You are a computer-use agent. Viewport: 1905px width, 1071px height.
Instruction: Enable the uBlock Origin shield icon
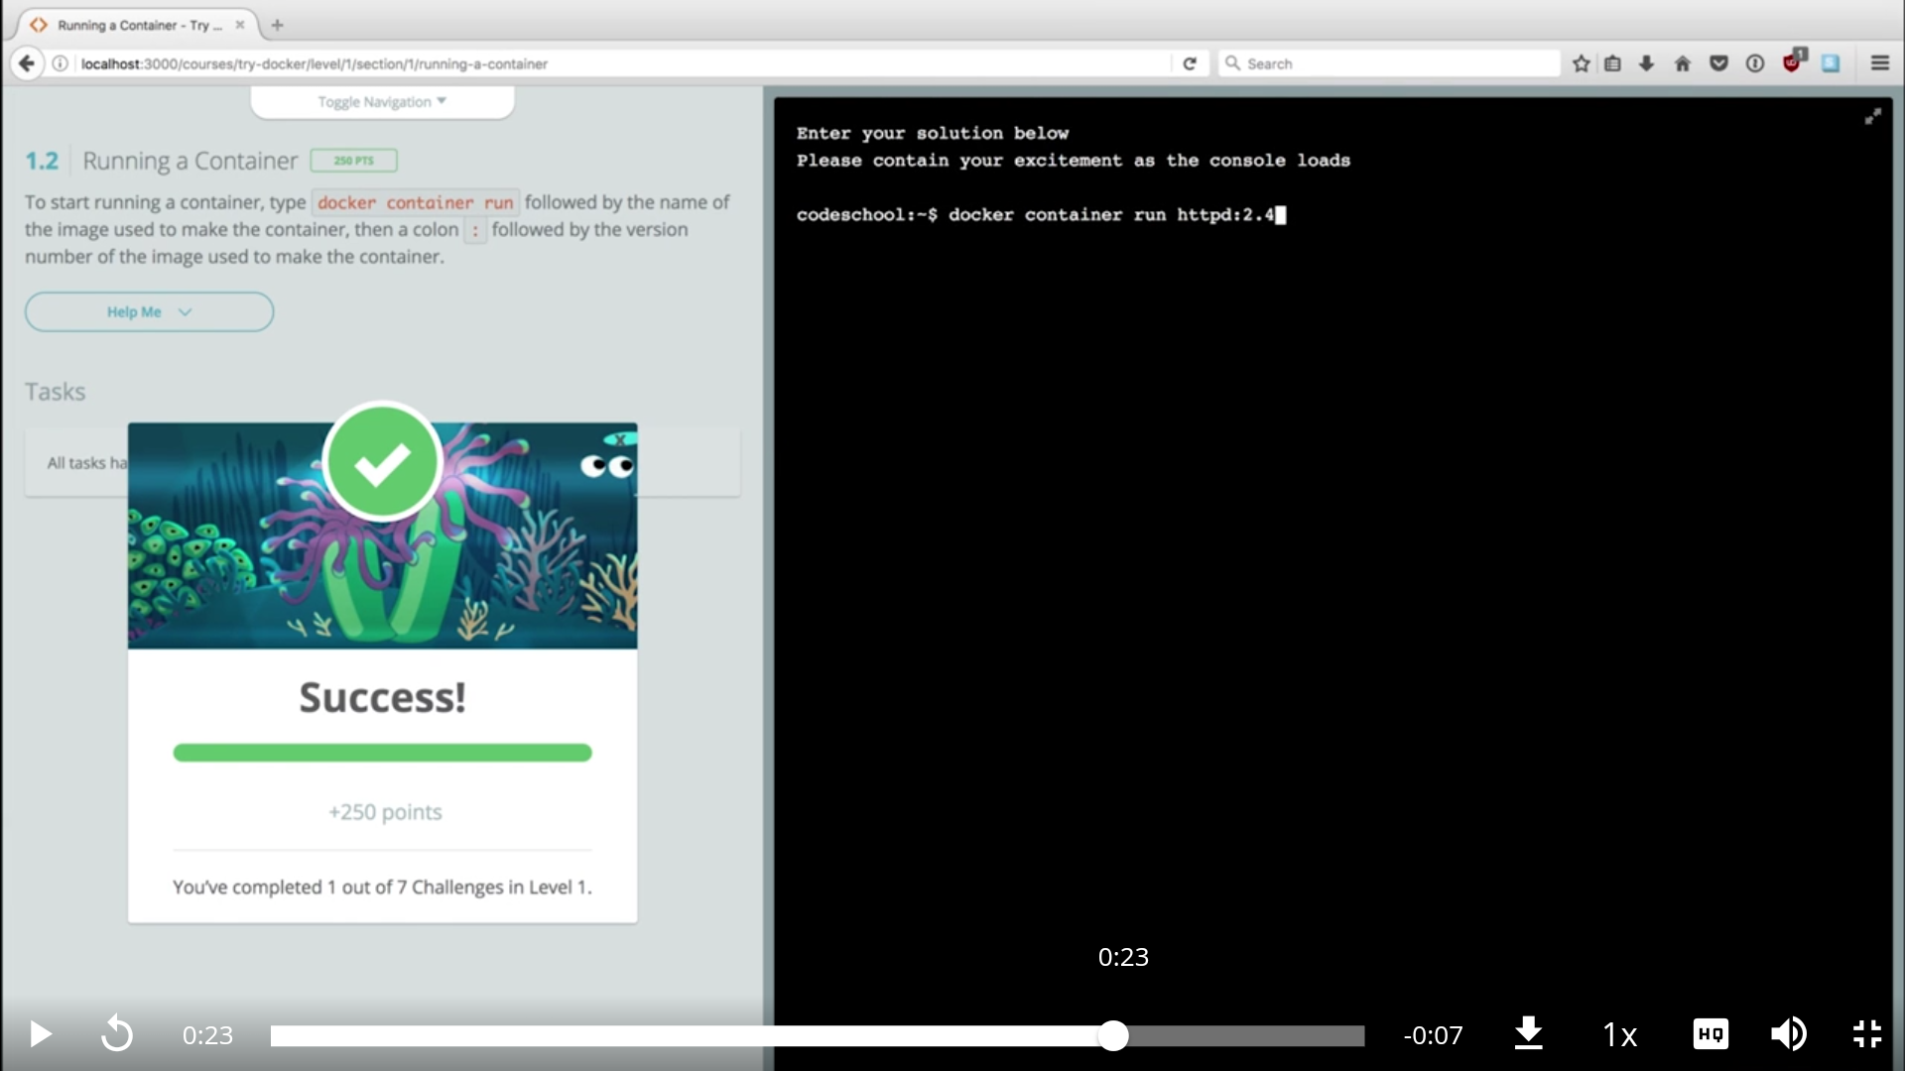[1792, 62]
